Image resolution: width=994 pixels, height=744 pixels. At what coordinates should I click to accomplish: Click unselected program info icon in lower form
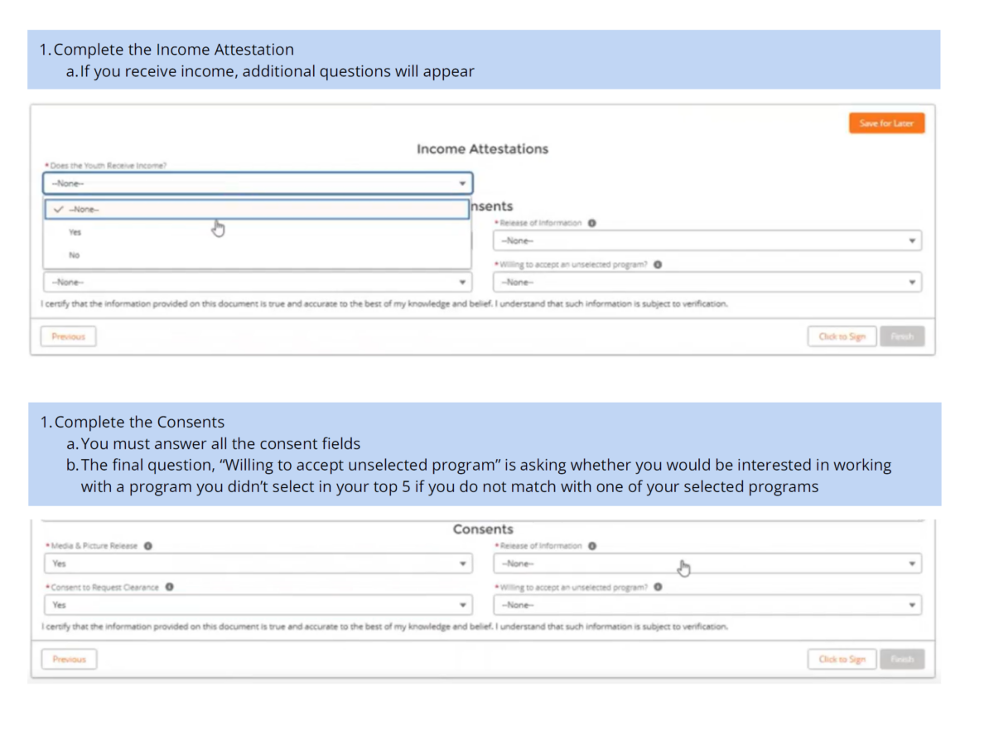[x=658, y=587]
